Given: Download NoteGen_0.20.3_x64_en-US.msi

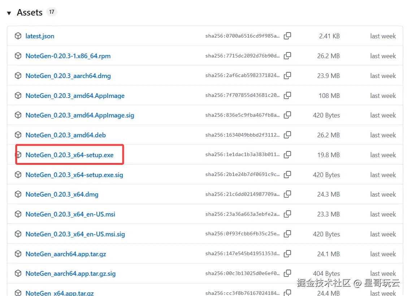Looking at the screenshot, I should (70, 214).
